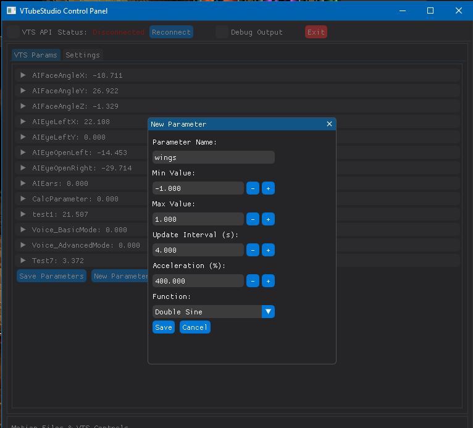
Task: Close the New Parameter dialog
Action: [329, 124]
